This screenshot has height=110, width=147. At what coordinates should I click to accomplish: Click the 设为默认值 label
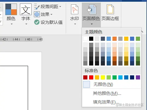[x=52, y=22]
